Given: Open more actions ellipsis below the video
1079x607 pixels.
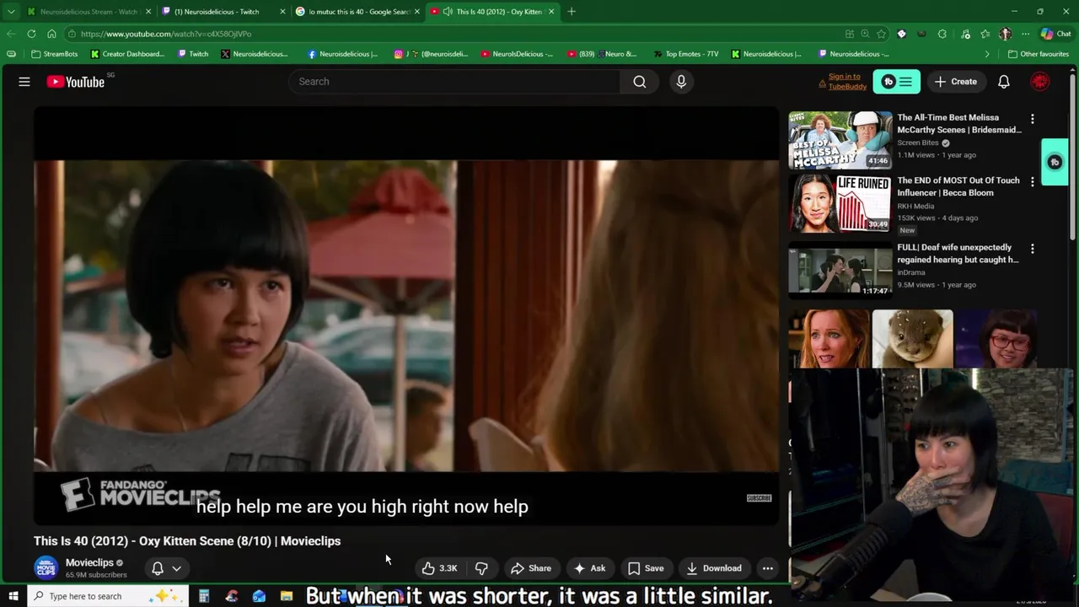Looking at the screenshot, I should click(768, 568).
